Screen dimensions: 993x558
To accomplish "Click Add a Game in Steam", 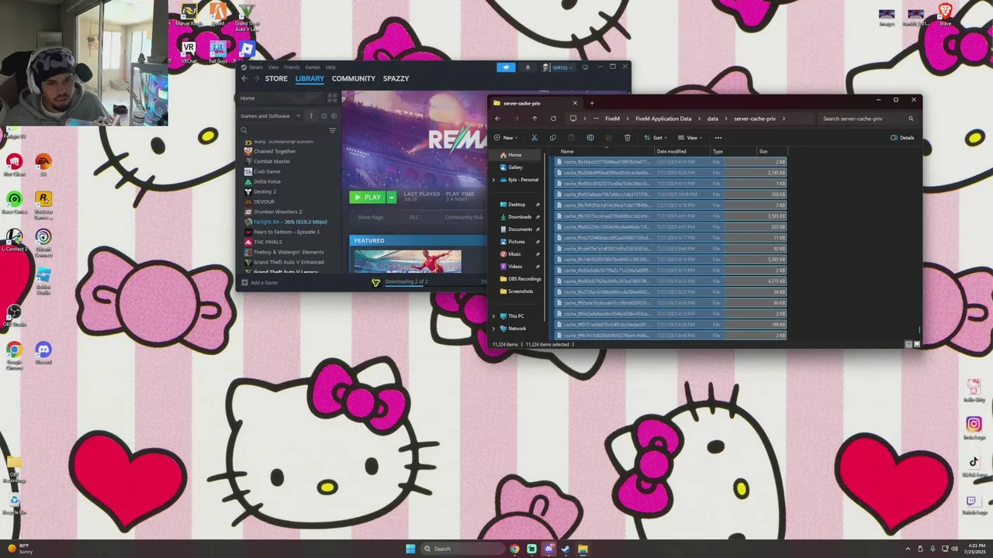I will coord(259,283).
